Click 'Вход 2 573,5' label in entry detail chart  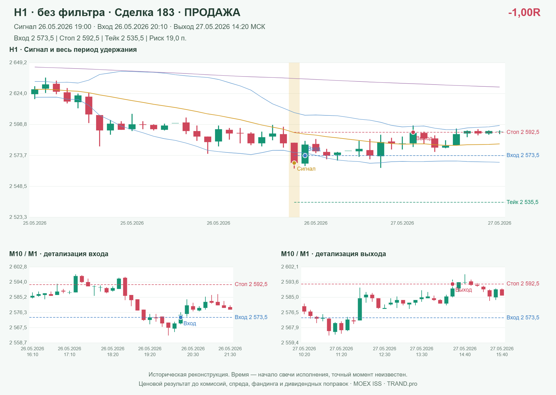251,317
